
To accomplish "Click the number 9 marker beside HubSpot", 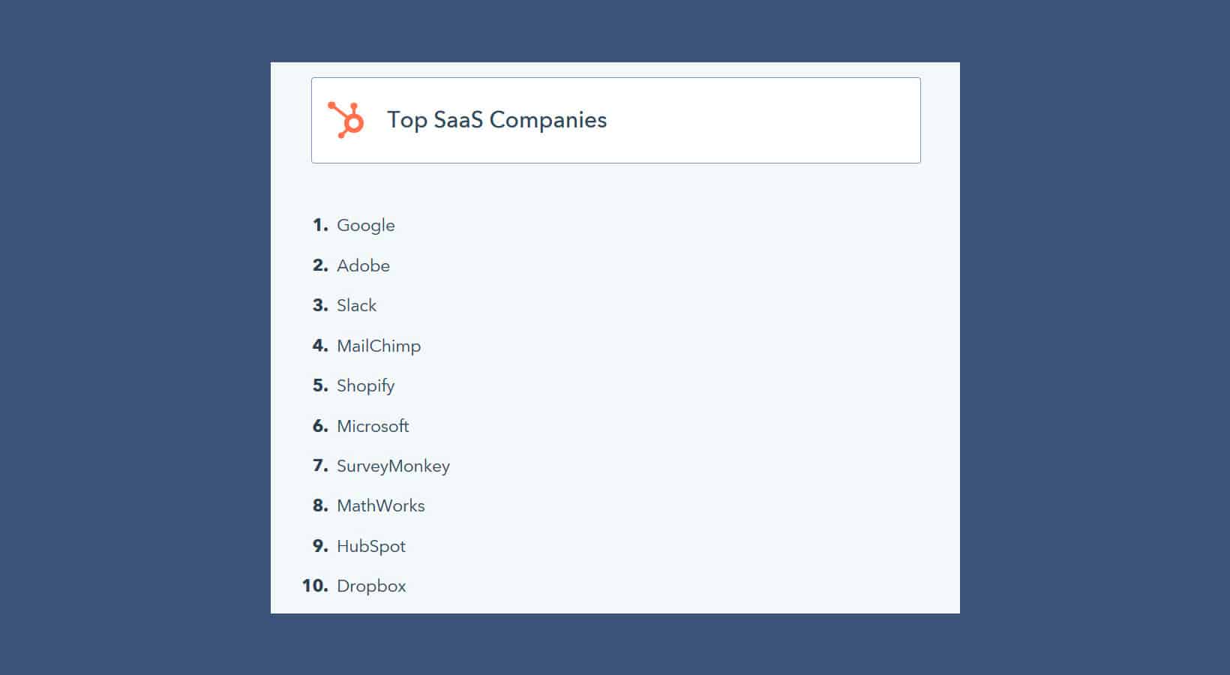I will pyautogui.click(x=320, y=546).
